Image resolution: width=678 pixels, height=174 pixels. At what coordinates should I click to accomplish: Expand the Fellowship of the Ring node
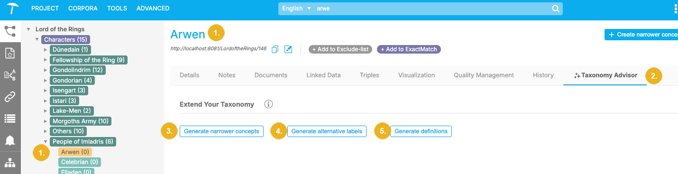(46, 60)
